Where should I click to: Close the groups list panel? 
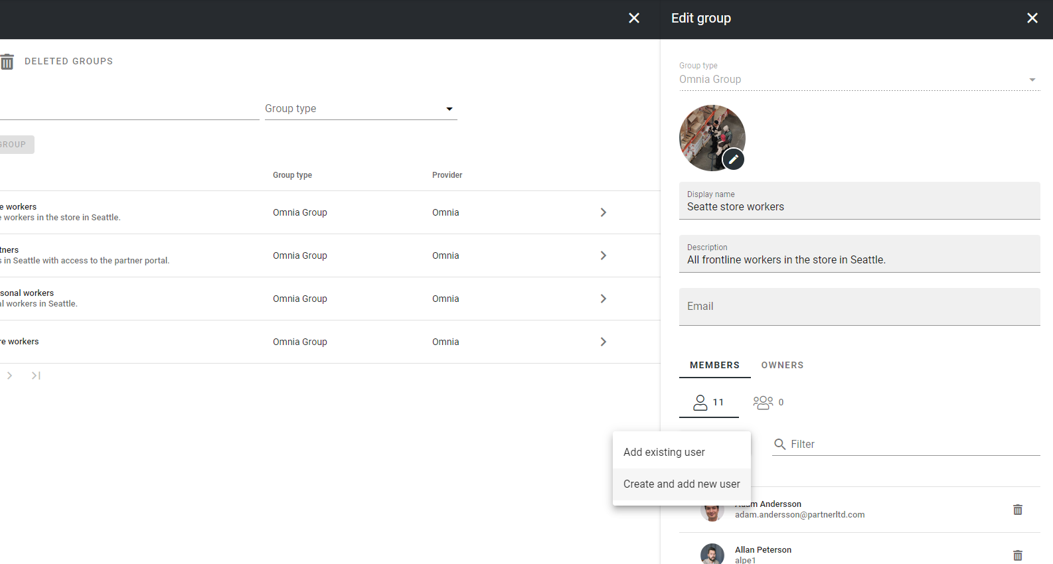634,18
